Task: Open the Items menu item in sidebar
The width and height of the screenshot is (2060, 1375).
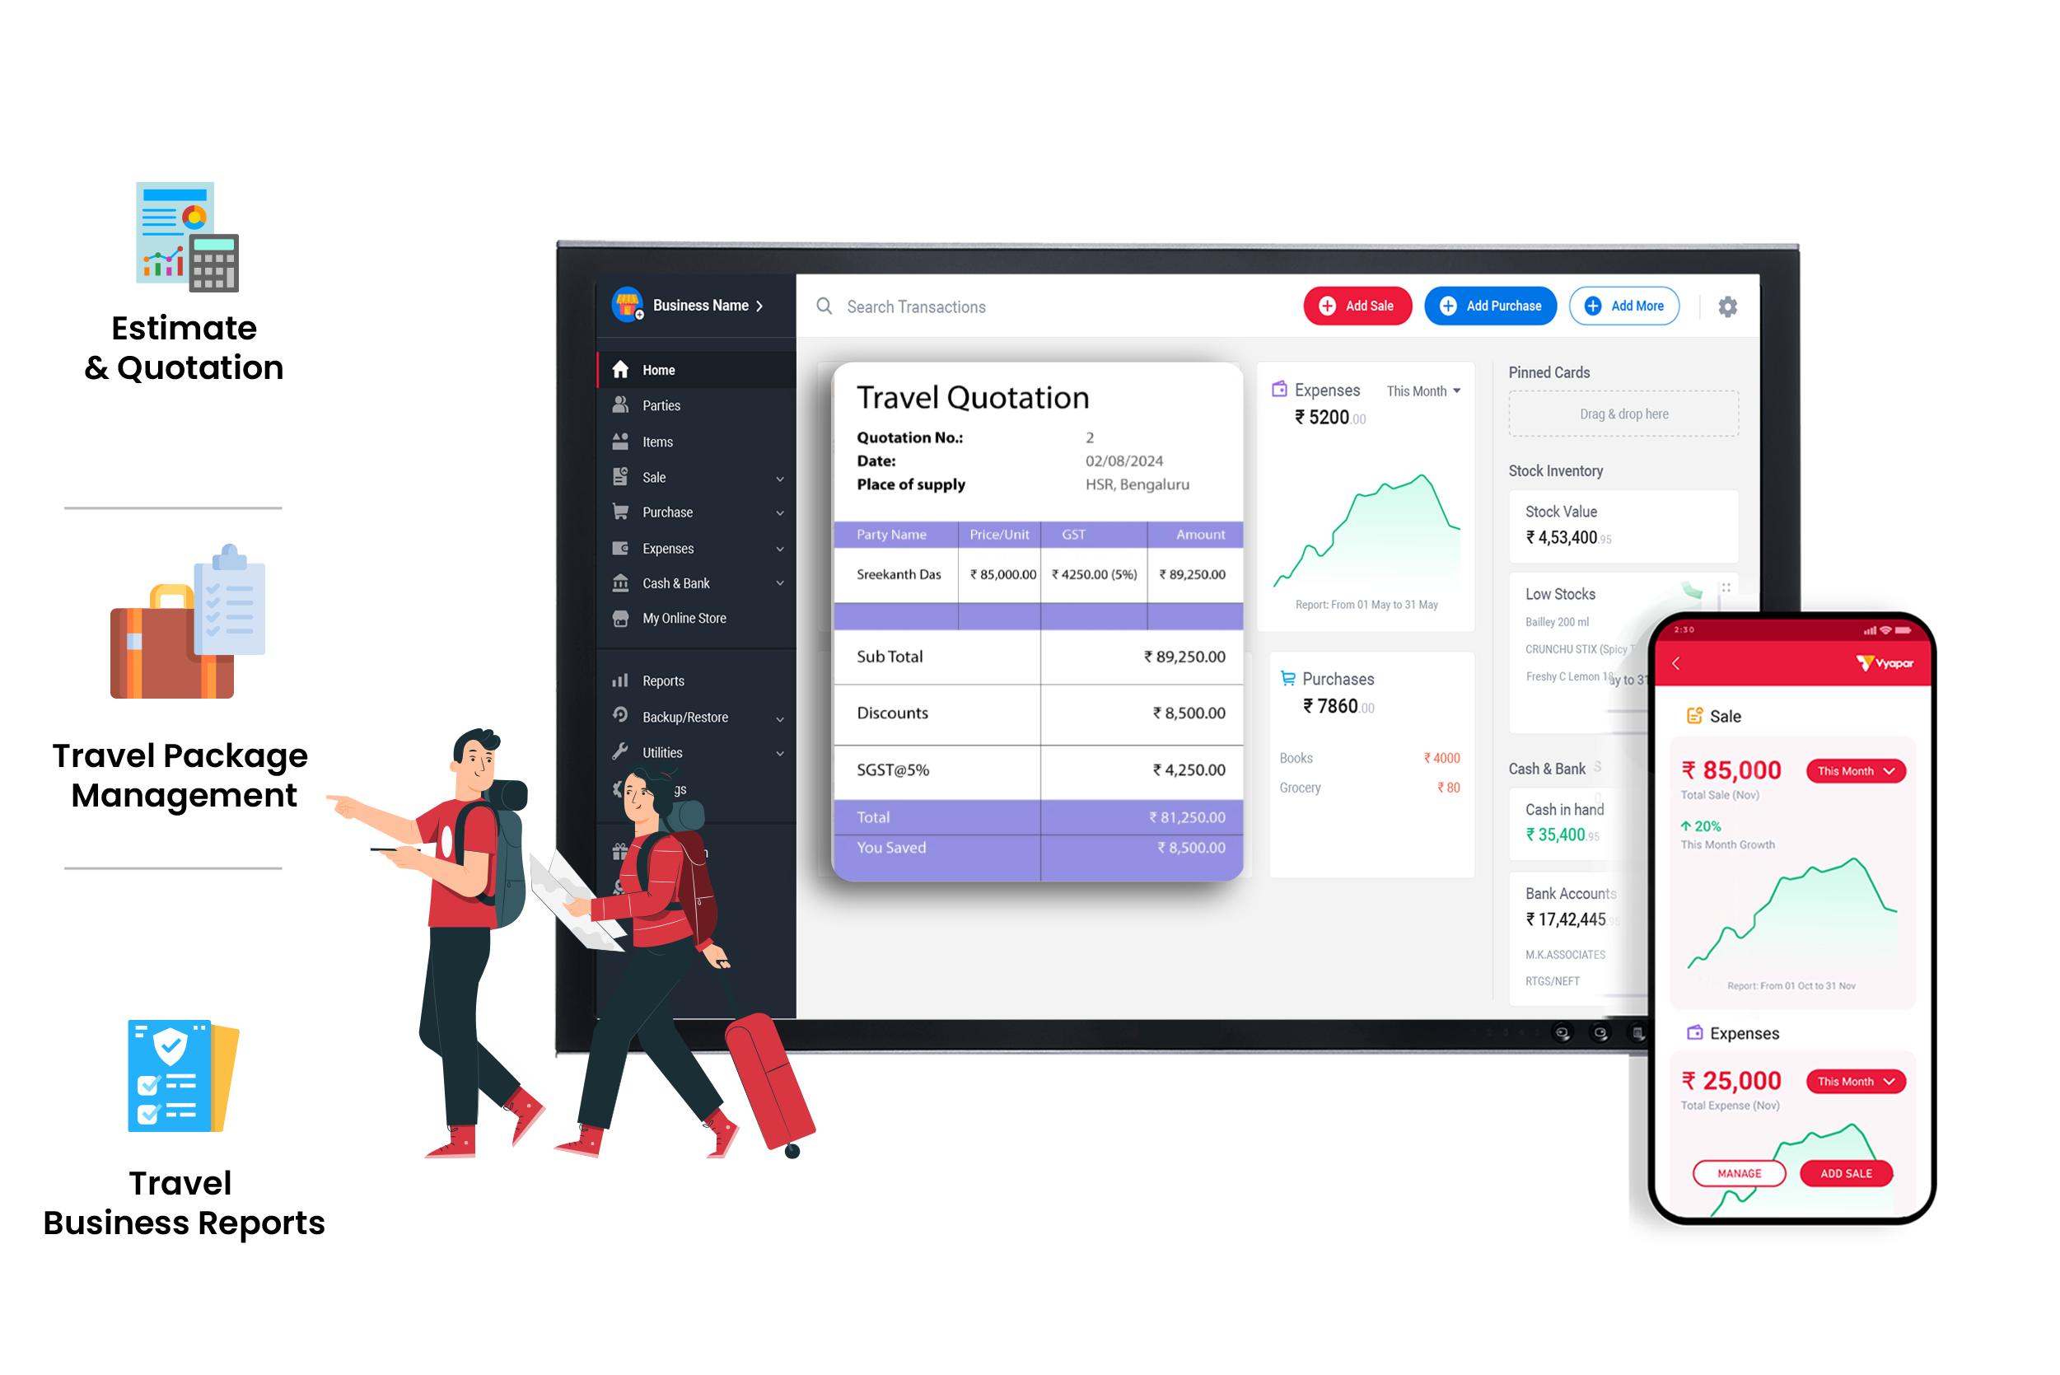Action: (x=658, y=441)
